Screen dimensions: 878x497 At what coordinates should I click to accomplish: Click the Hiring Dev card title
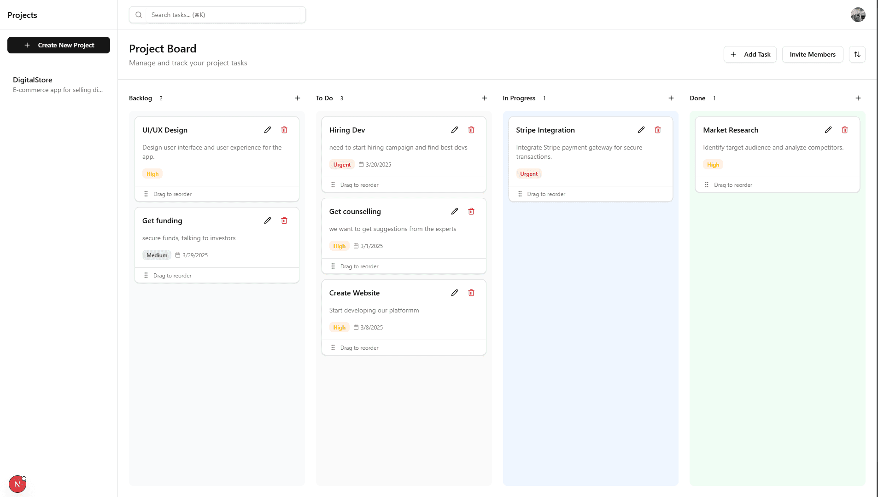347,130
